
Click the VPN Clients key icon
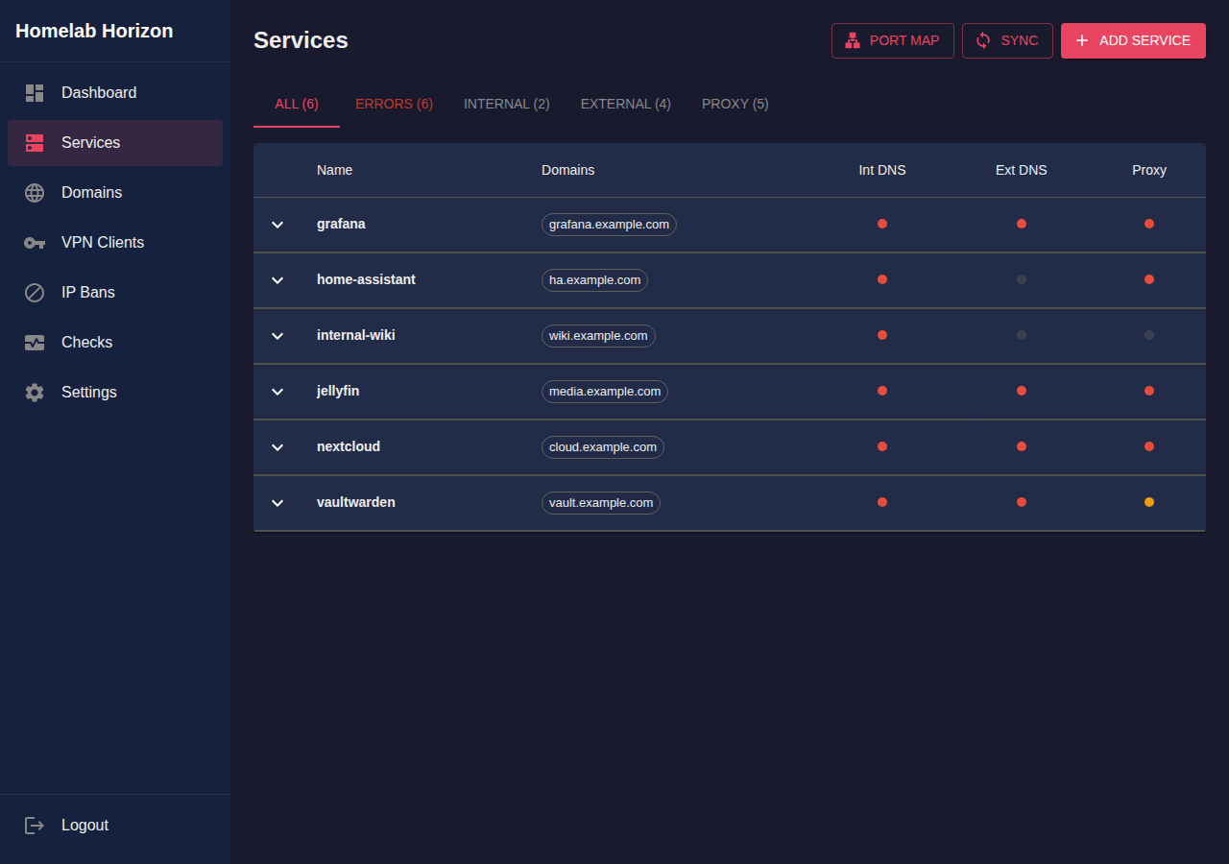35,243
